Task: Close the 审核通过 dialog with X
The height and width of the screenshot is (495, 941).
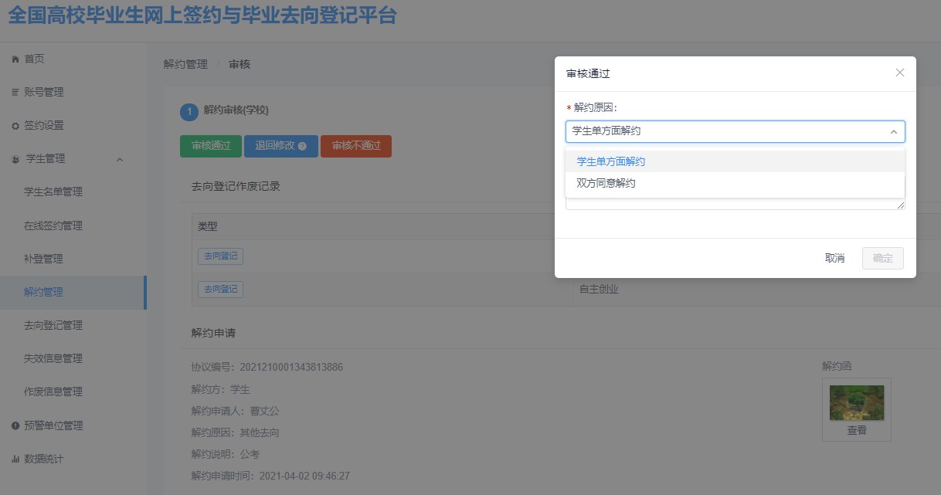Action: click(x=899, y=73)
